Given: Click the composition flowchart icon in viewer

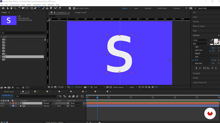Looking at the screenshot, I should (149, 87).
